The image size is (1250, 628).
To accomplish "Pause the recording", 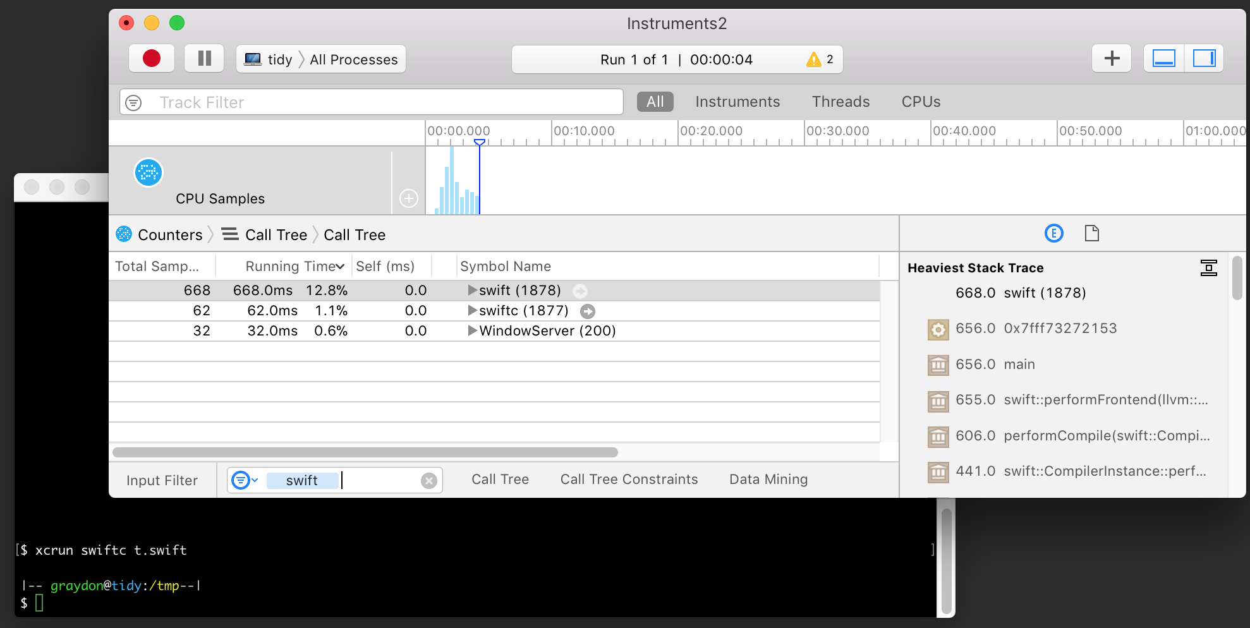I will click(203, 58).
